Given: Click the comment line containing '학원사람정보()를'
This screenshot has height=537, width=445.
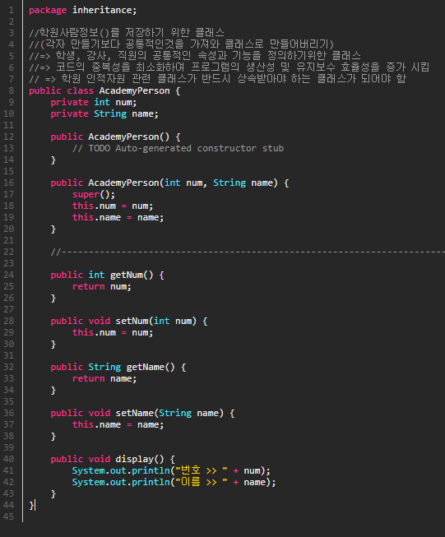Looking at the screenshot, I should point(127,33).
